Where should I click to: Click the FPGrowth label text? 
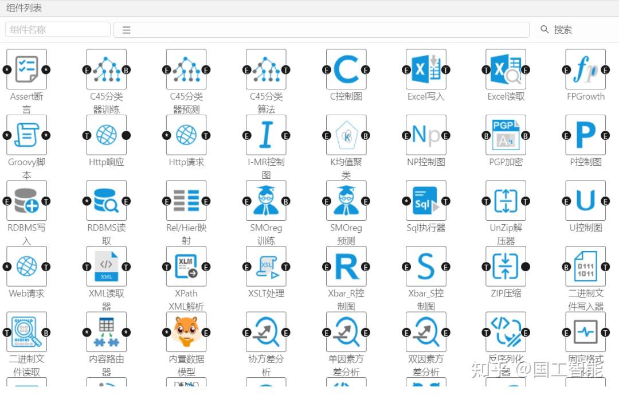[x=585, y=96]
